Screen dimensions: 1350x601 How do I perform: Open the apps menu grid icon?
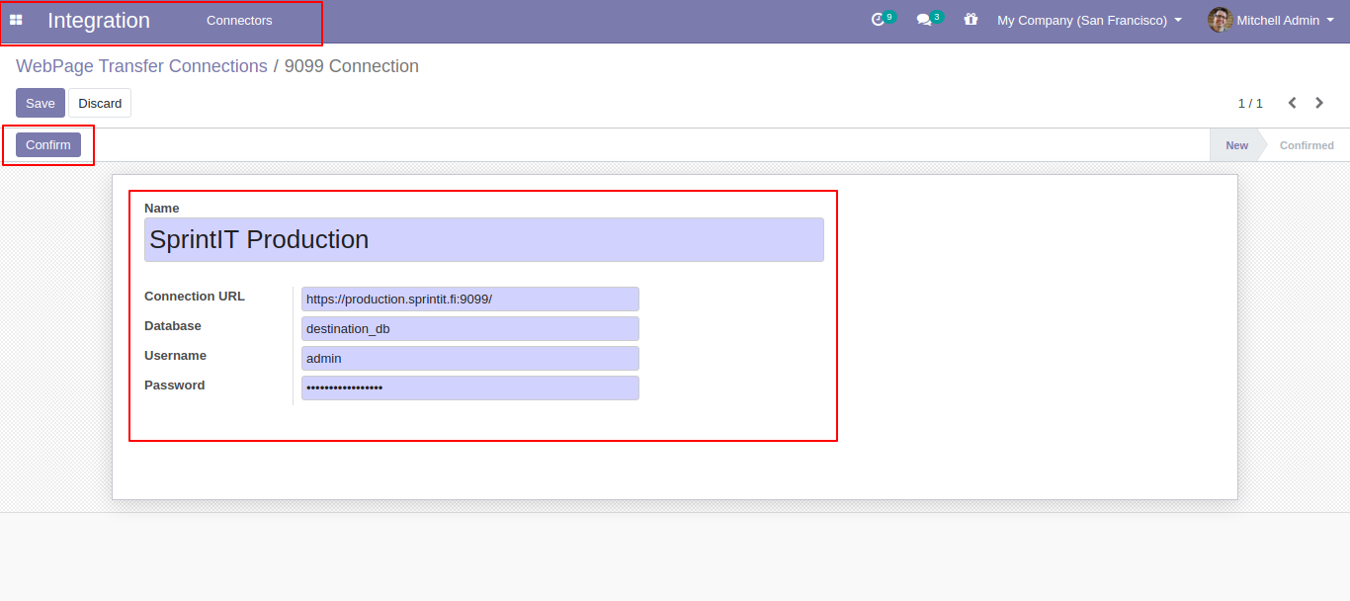pyautogui.click(x=16, y=20)
